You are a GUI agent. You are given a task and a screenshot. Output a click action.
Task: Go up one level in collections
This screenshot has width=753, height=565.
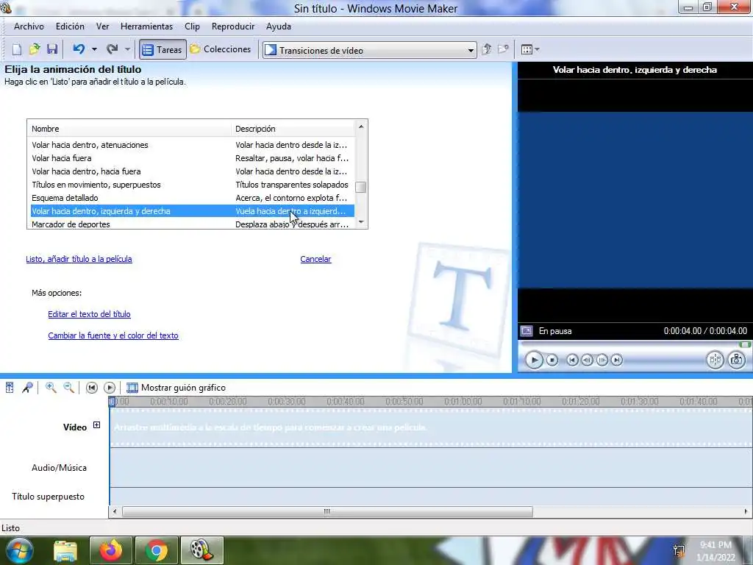point(487,49)
